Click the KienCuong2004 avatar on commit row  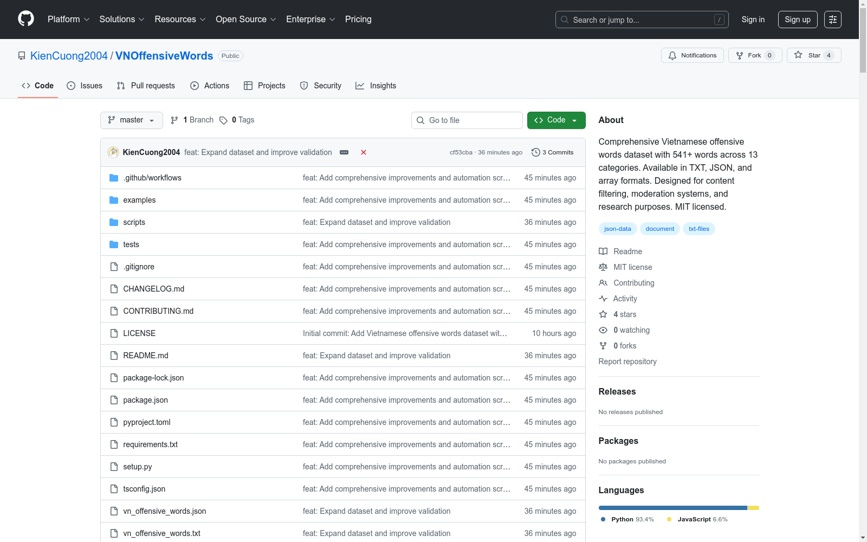(113, 152)
